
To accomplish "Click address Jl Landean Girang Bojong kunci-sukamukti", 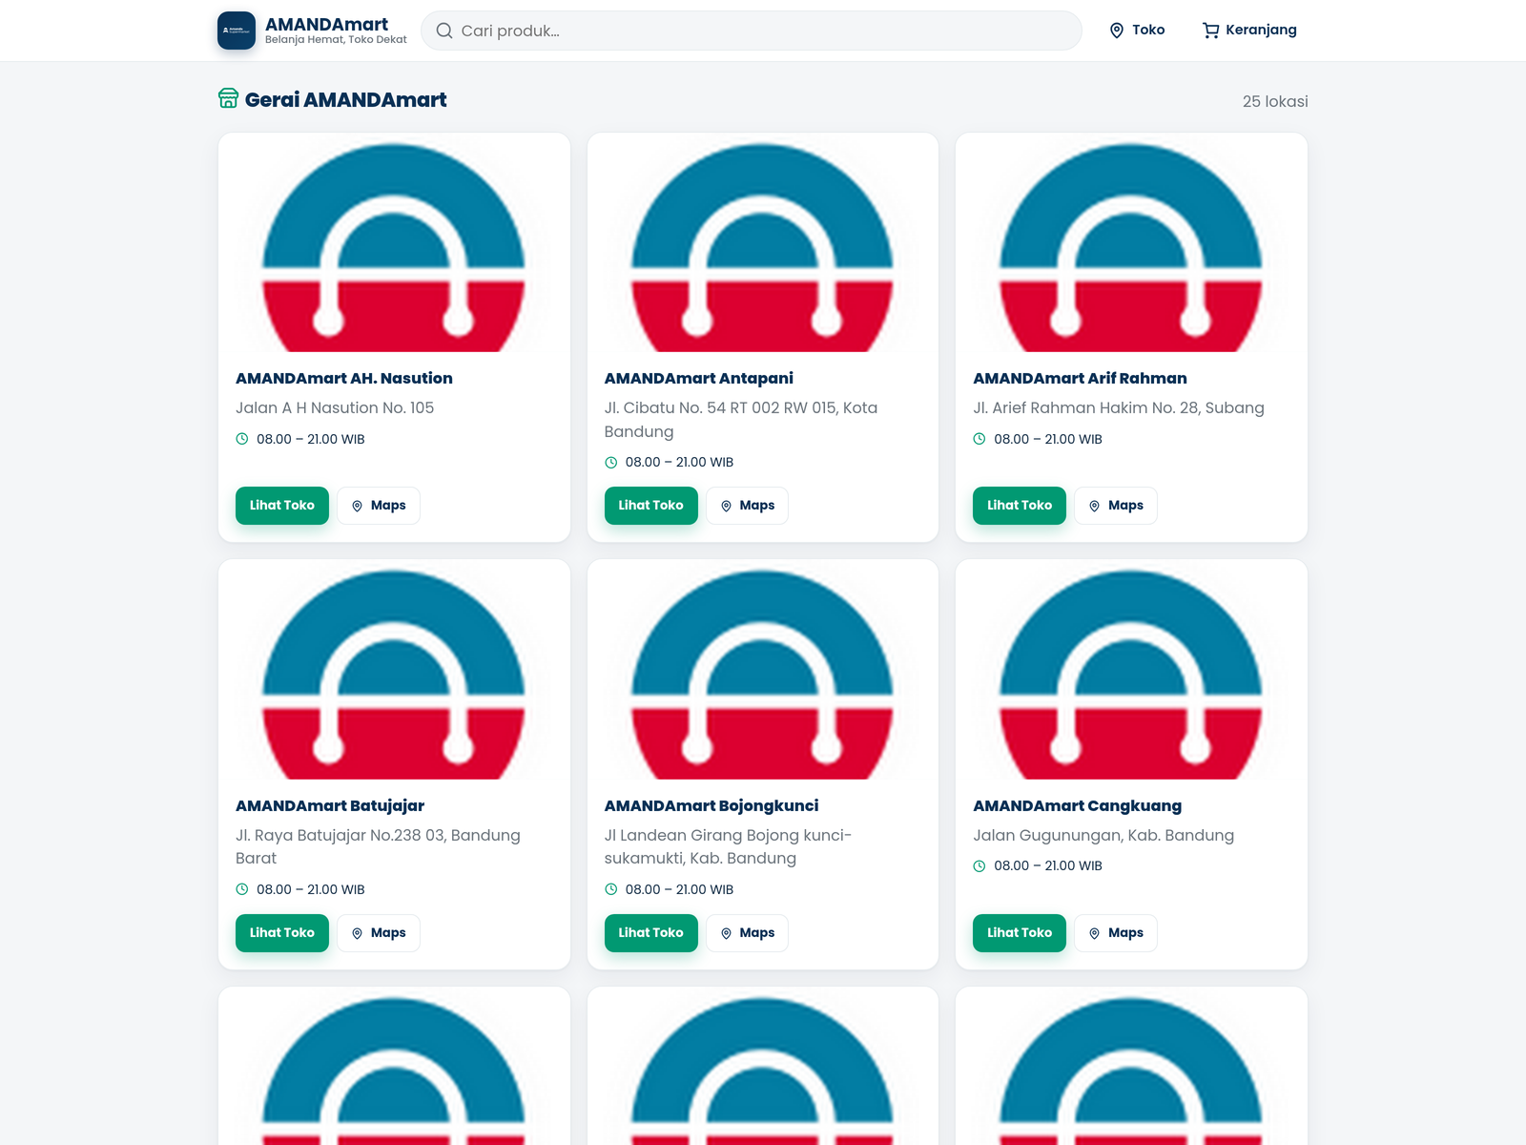I will pyautogui.click(x=728, y=847).
